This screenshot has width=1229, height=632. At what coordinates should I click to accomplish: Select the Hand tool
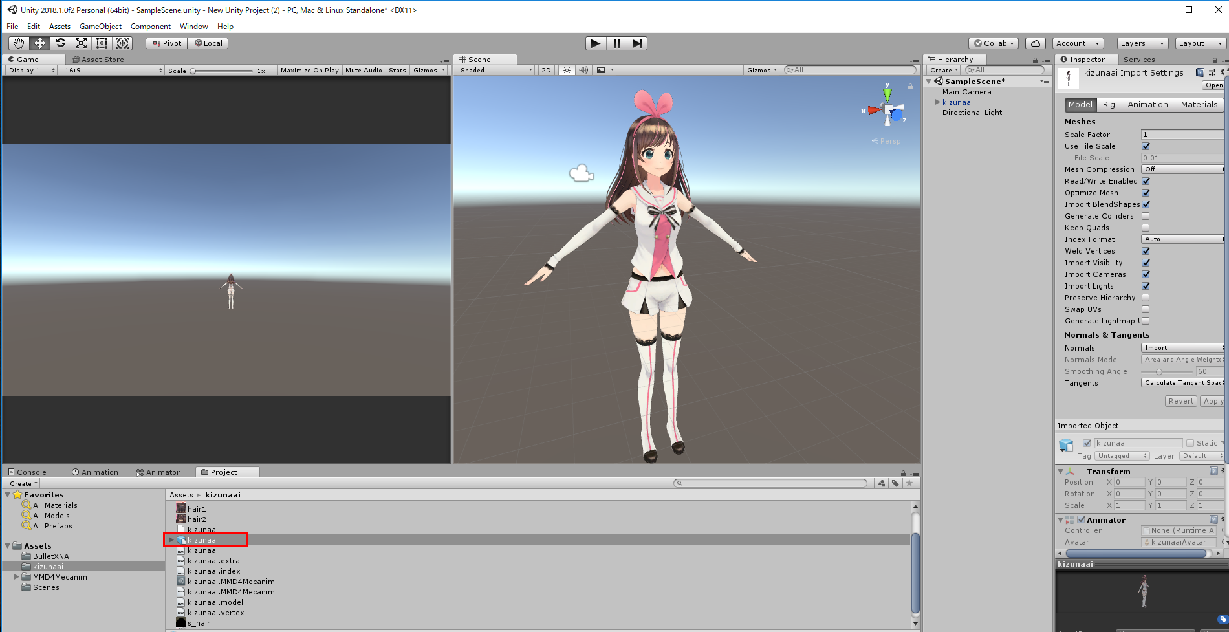(19, 43)
